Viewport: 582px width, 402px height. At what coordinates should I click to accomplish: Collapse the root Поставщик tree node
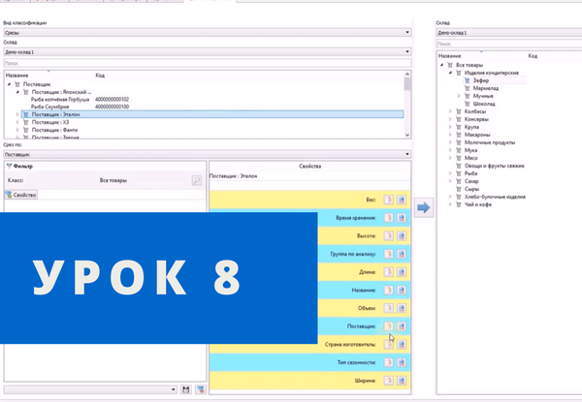point(10,84)
